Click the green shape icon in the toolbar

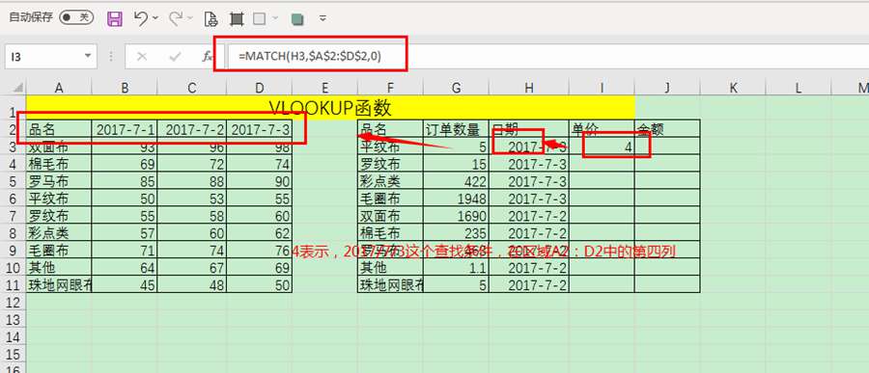coord(297,19)
